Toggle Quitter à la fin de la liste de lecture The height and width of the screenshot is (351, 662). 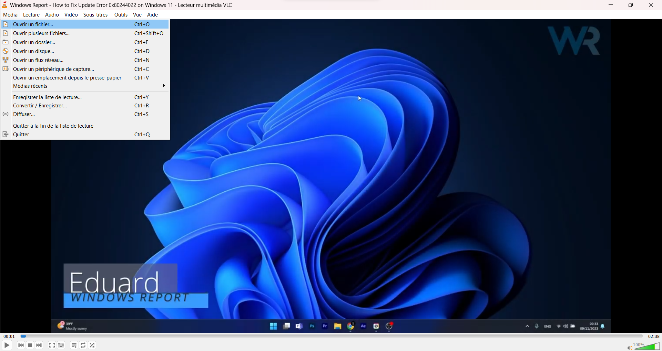click(x=85, y=126)
